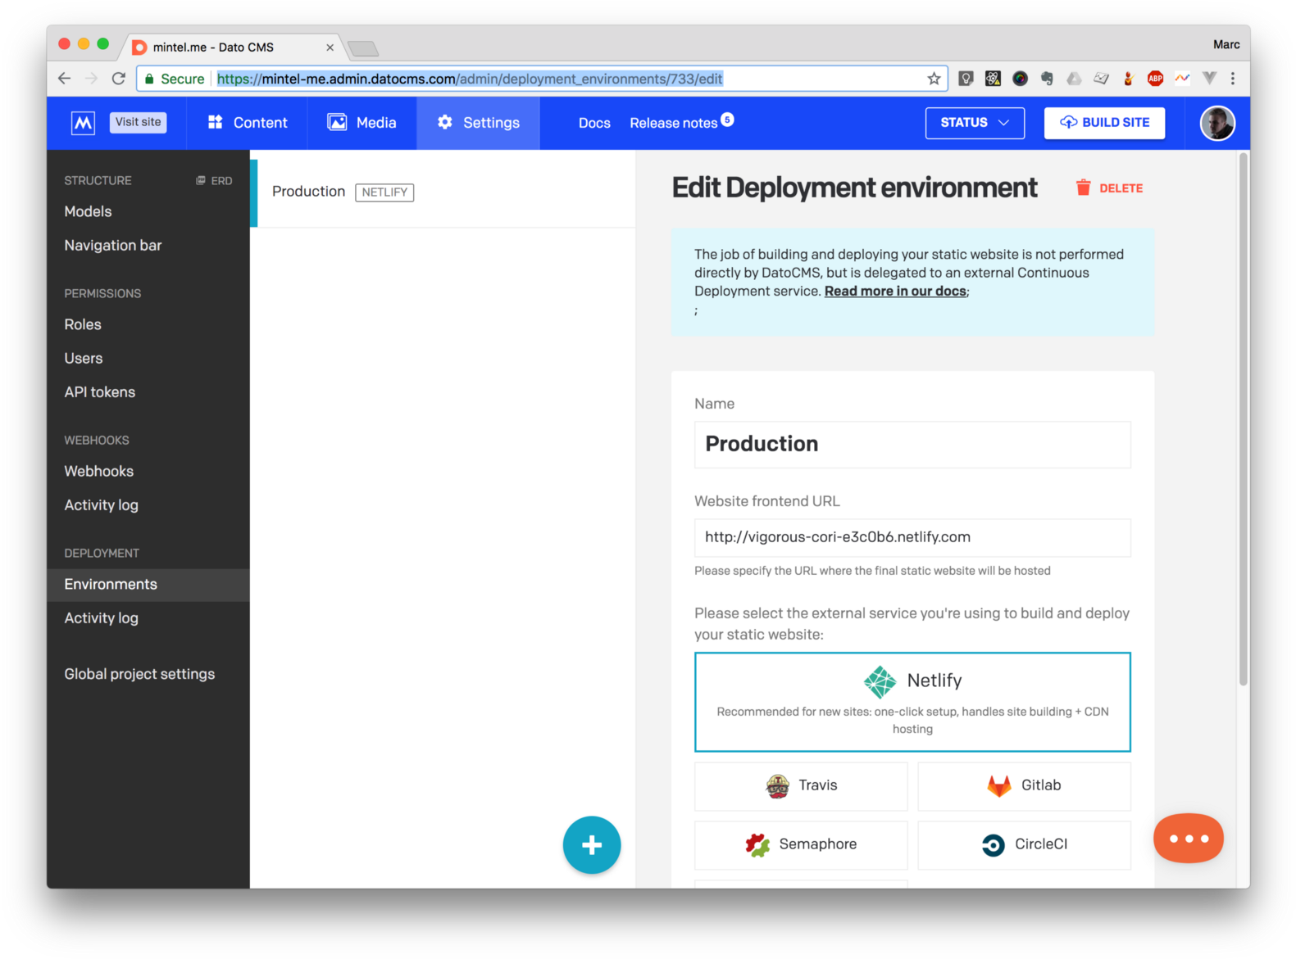Edit the Website frontend URL field

tap(912, 537)
